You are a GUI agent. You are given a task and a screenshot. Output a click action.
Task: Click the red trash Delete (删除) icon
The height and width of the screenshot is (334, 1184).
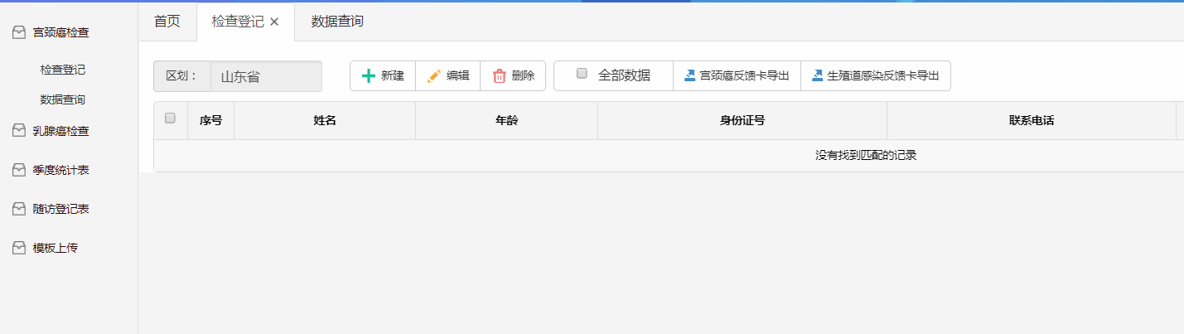tap(500, 76)
